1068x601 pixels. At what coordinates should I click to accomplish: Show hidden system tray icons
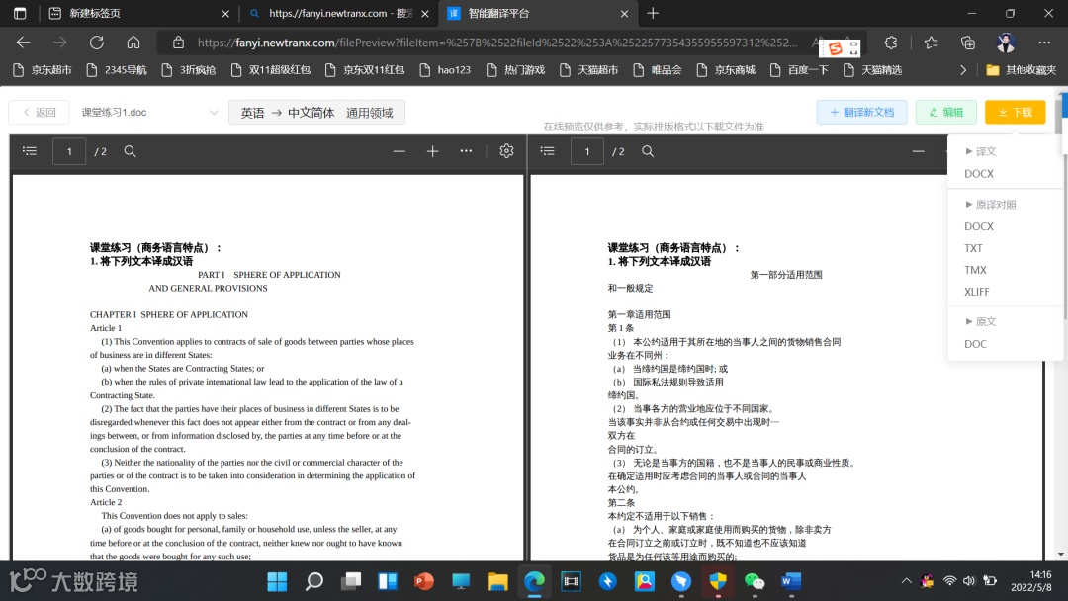coord(906,581)
